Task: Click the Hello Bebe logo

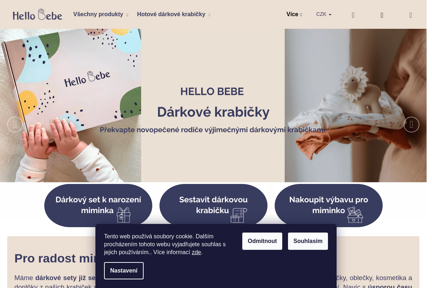Action: pyautogui.click(x=37, y=14)
